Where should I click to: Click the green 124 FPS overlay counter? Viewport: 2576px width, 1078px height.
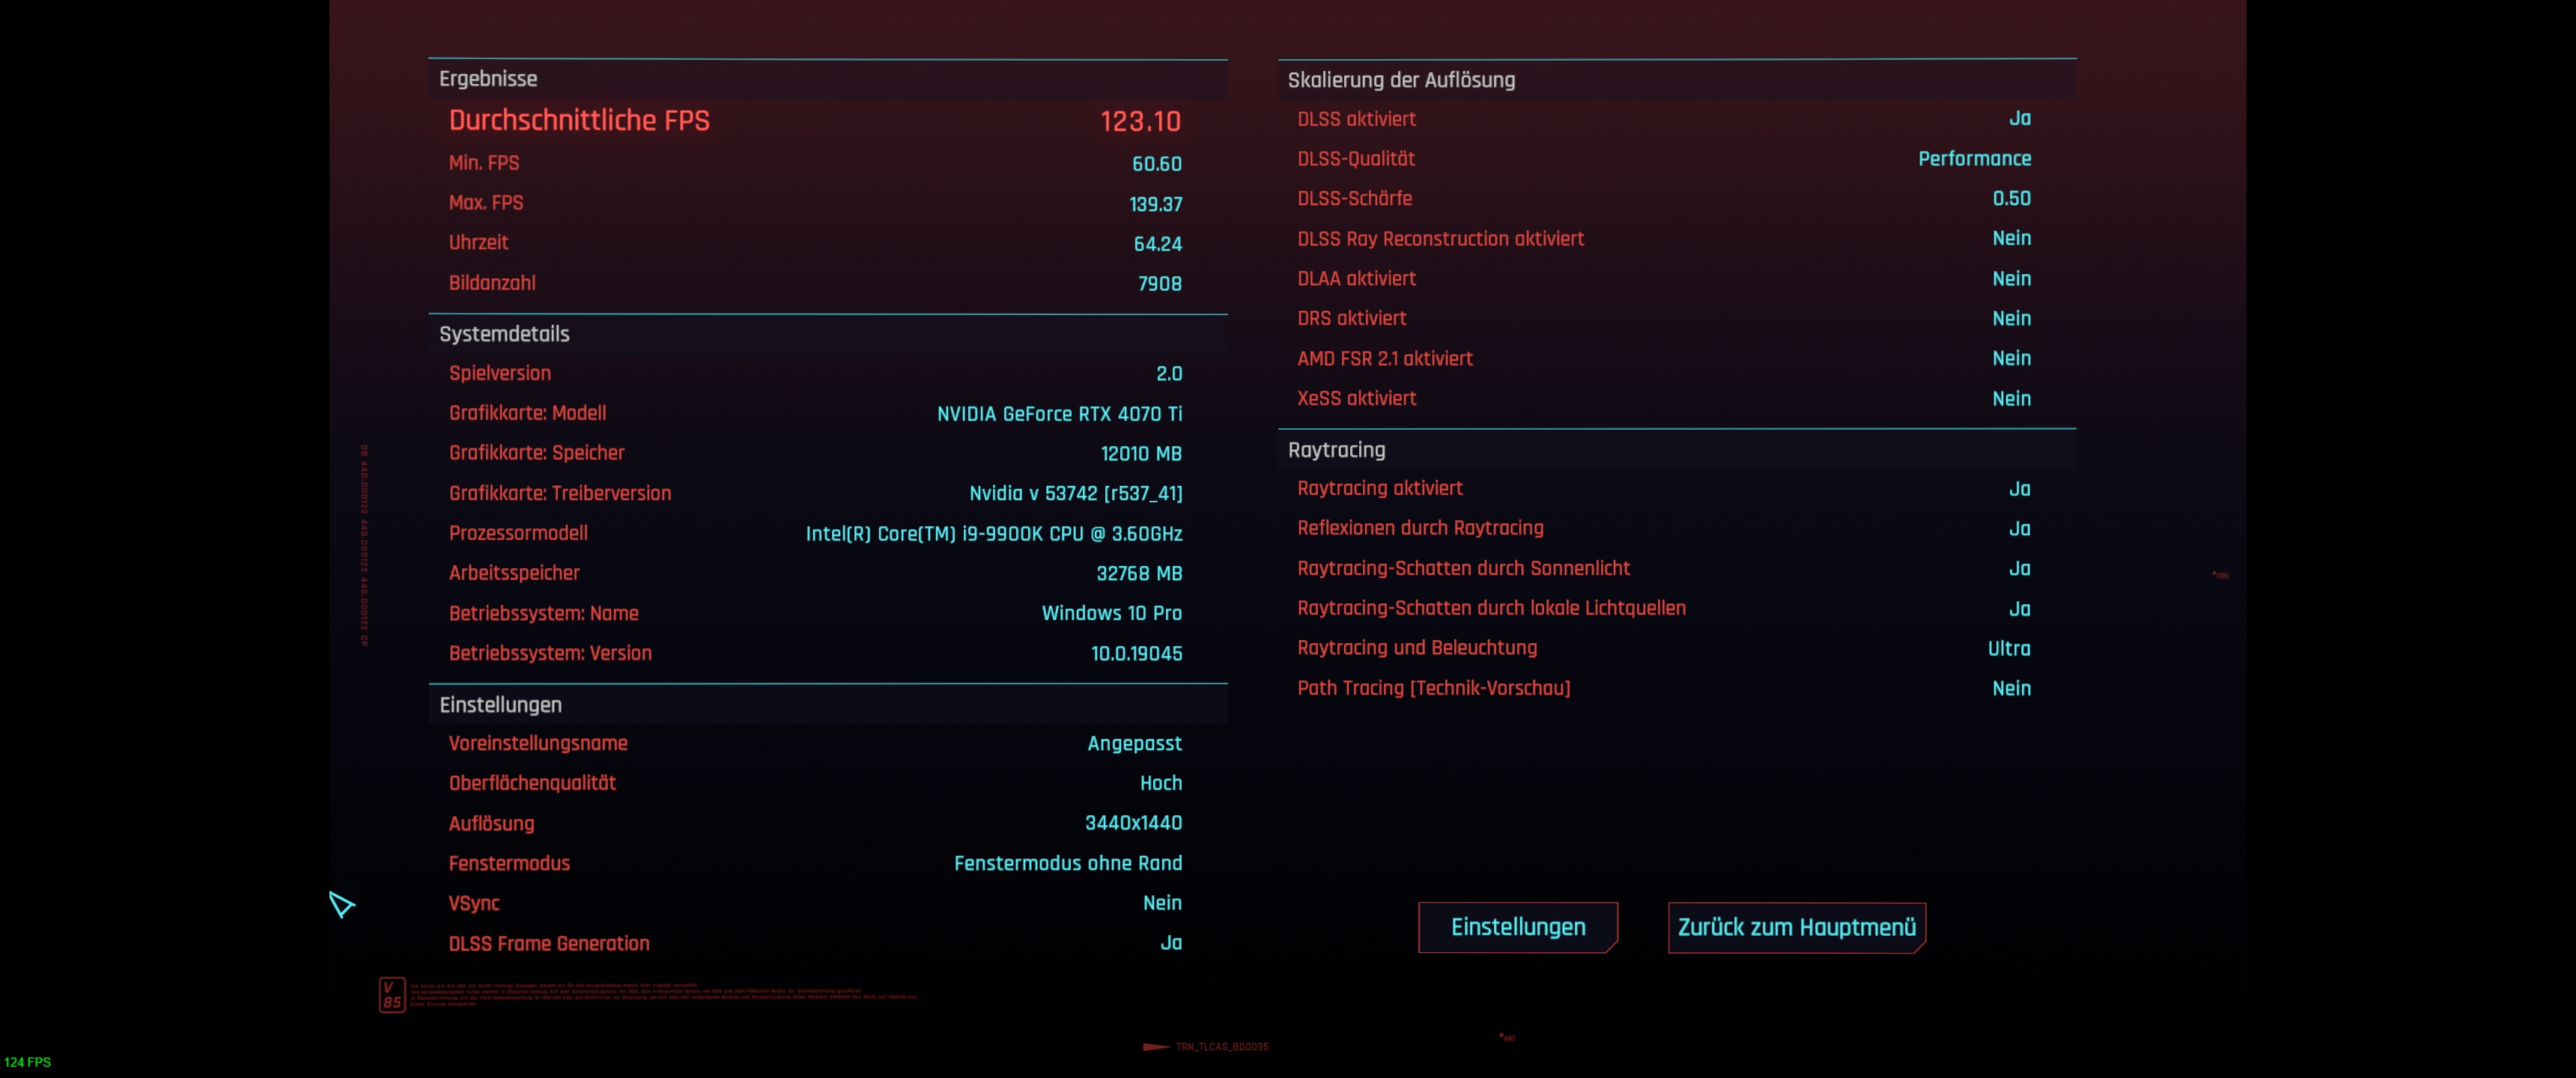28,1061
